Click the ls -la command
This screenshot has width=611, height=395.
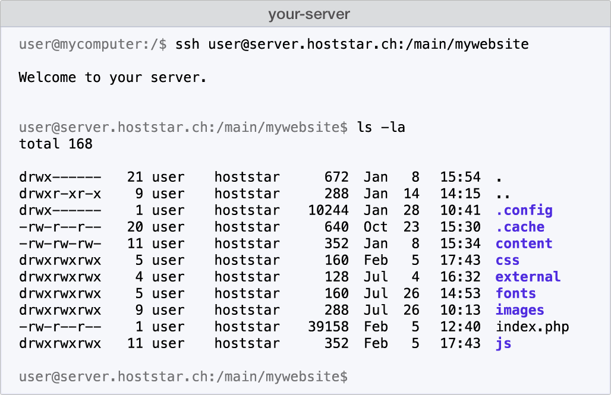coord(381,127)
